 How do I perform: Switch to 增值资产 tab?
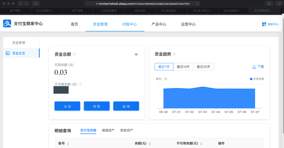[108, 130]
